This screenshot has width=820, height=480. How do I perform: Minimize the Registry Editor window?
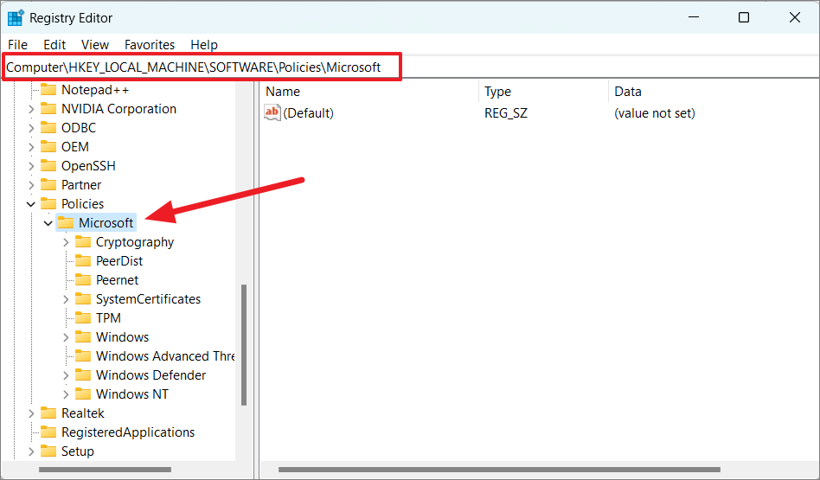pos(694,17)
